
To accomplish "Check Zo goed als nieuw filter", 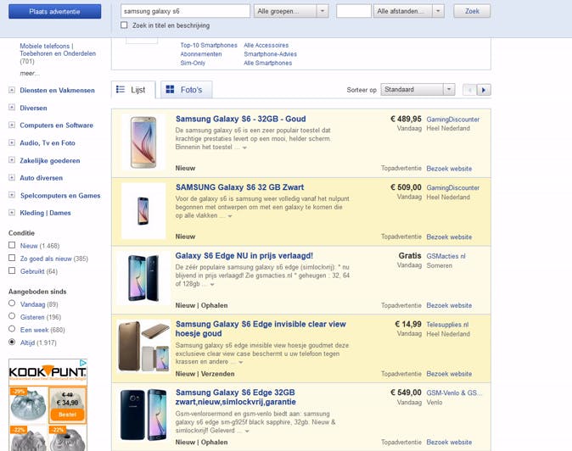I will [12, 258].
